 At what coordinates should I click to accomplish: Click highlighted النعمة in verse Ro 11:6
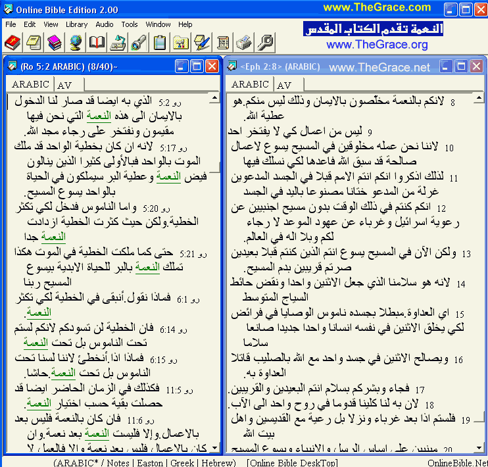[x=97, y=433]
